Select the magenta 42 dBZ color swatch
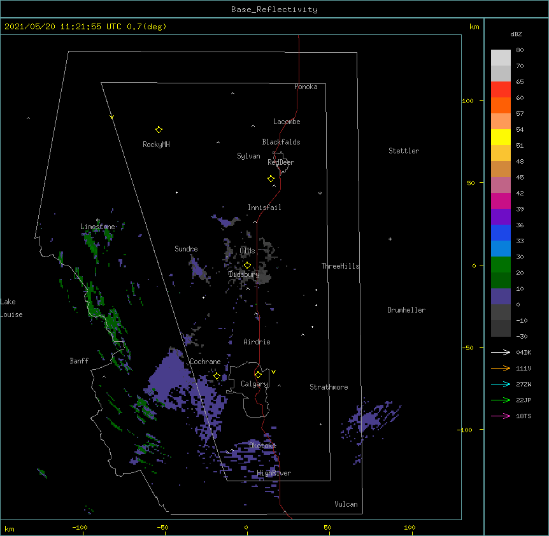Screen dimensions: 549x536 pyautogui.click(x=501, y=201)
